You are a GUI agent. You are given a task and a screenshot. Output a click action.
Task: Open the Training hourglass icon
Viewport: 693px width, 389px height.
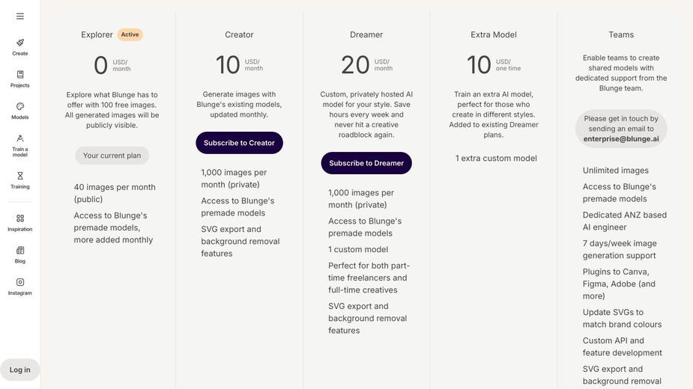coord(20,176)
